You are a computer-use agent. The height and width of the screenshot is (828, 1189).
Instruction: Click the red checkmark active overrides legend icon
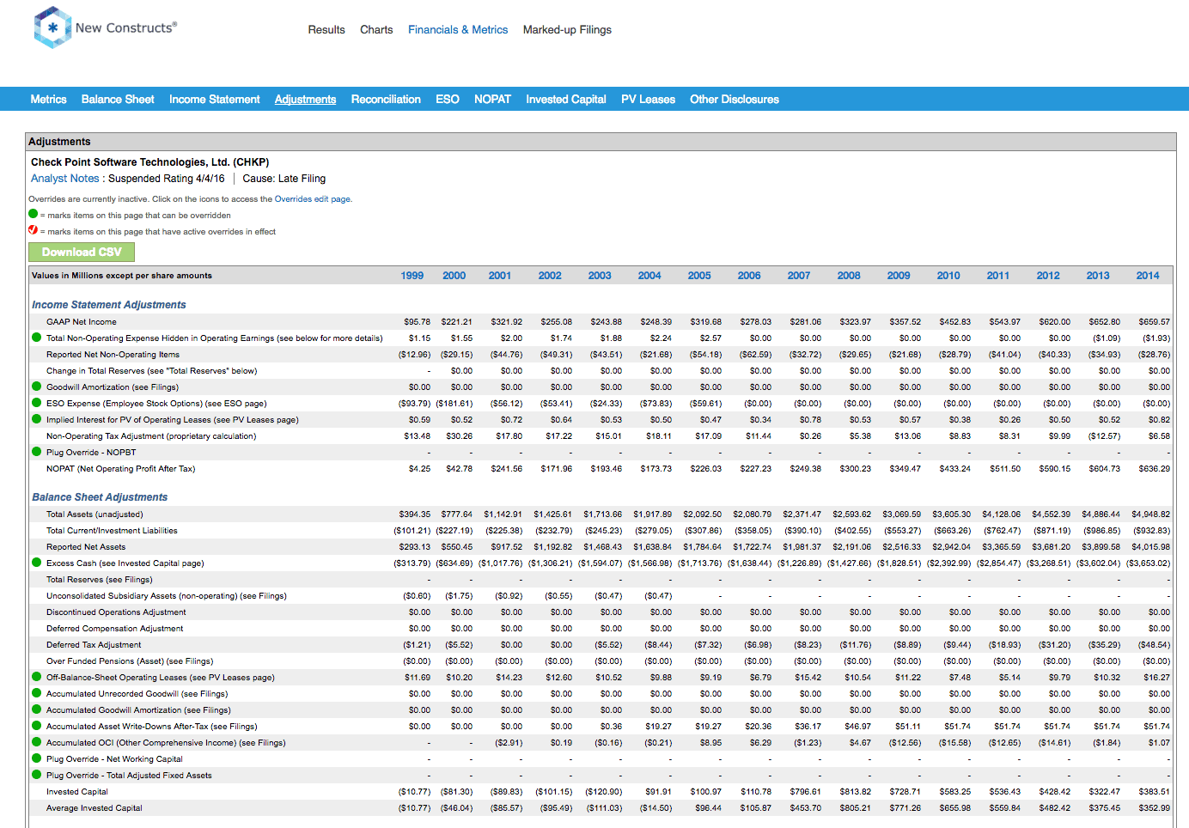(34, 230)
